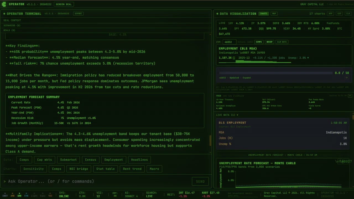Image resolution: width=354 pixels, height=199 pixels.
Task: Click the SEND button
Action: [200, 181]
